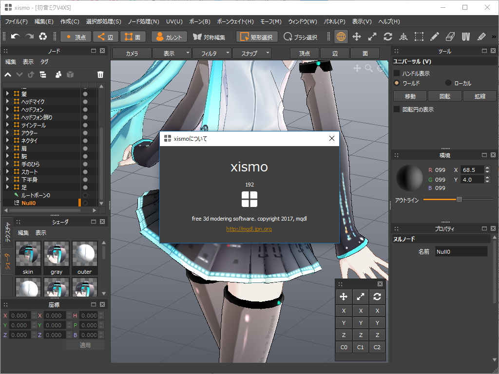The width and height of the screenshot is (499, 374).
Task: Expand the ヘッドフォン node
Action: (x=7, y=109)
